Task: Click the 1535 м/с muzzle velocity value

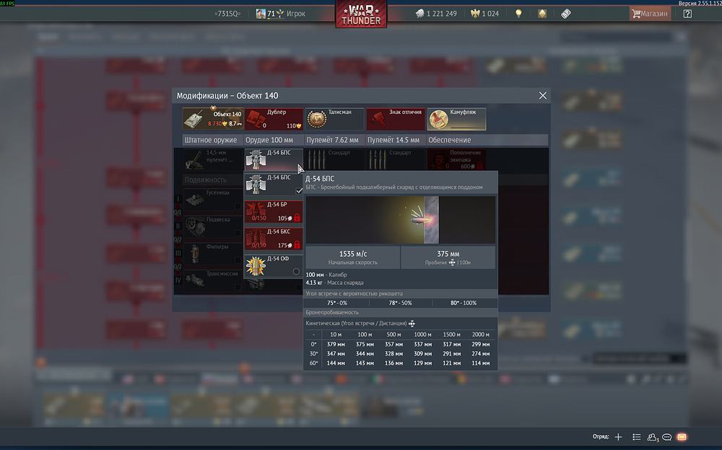Action: point(353,254)
